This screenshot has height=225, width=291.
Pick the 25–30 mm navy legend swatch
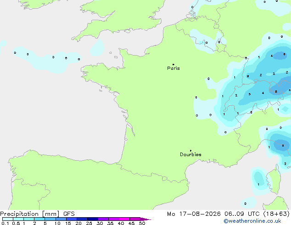(93, 219)
